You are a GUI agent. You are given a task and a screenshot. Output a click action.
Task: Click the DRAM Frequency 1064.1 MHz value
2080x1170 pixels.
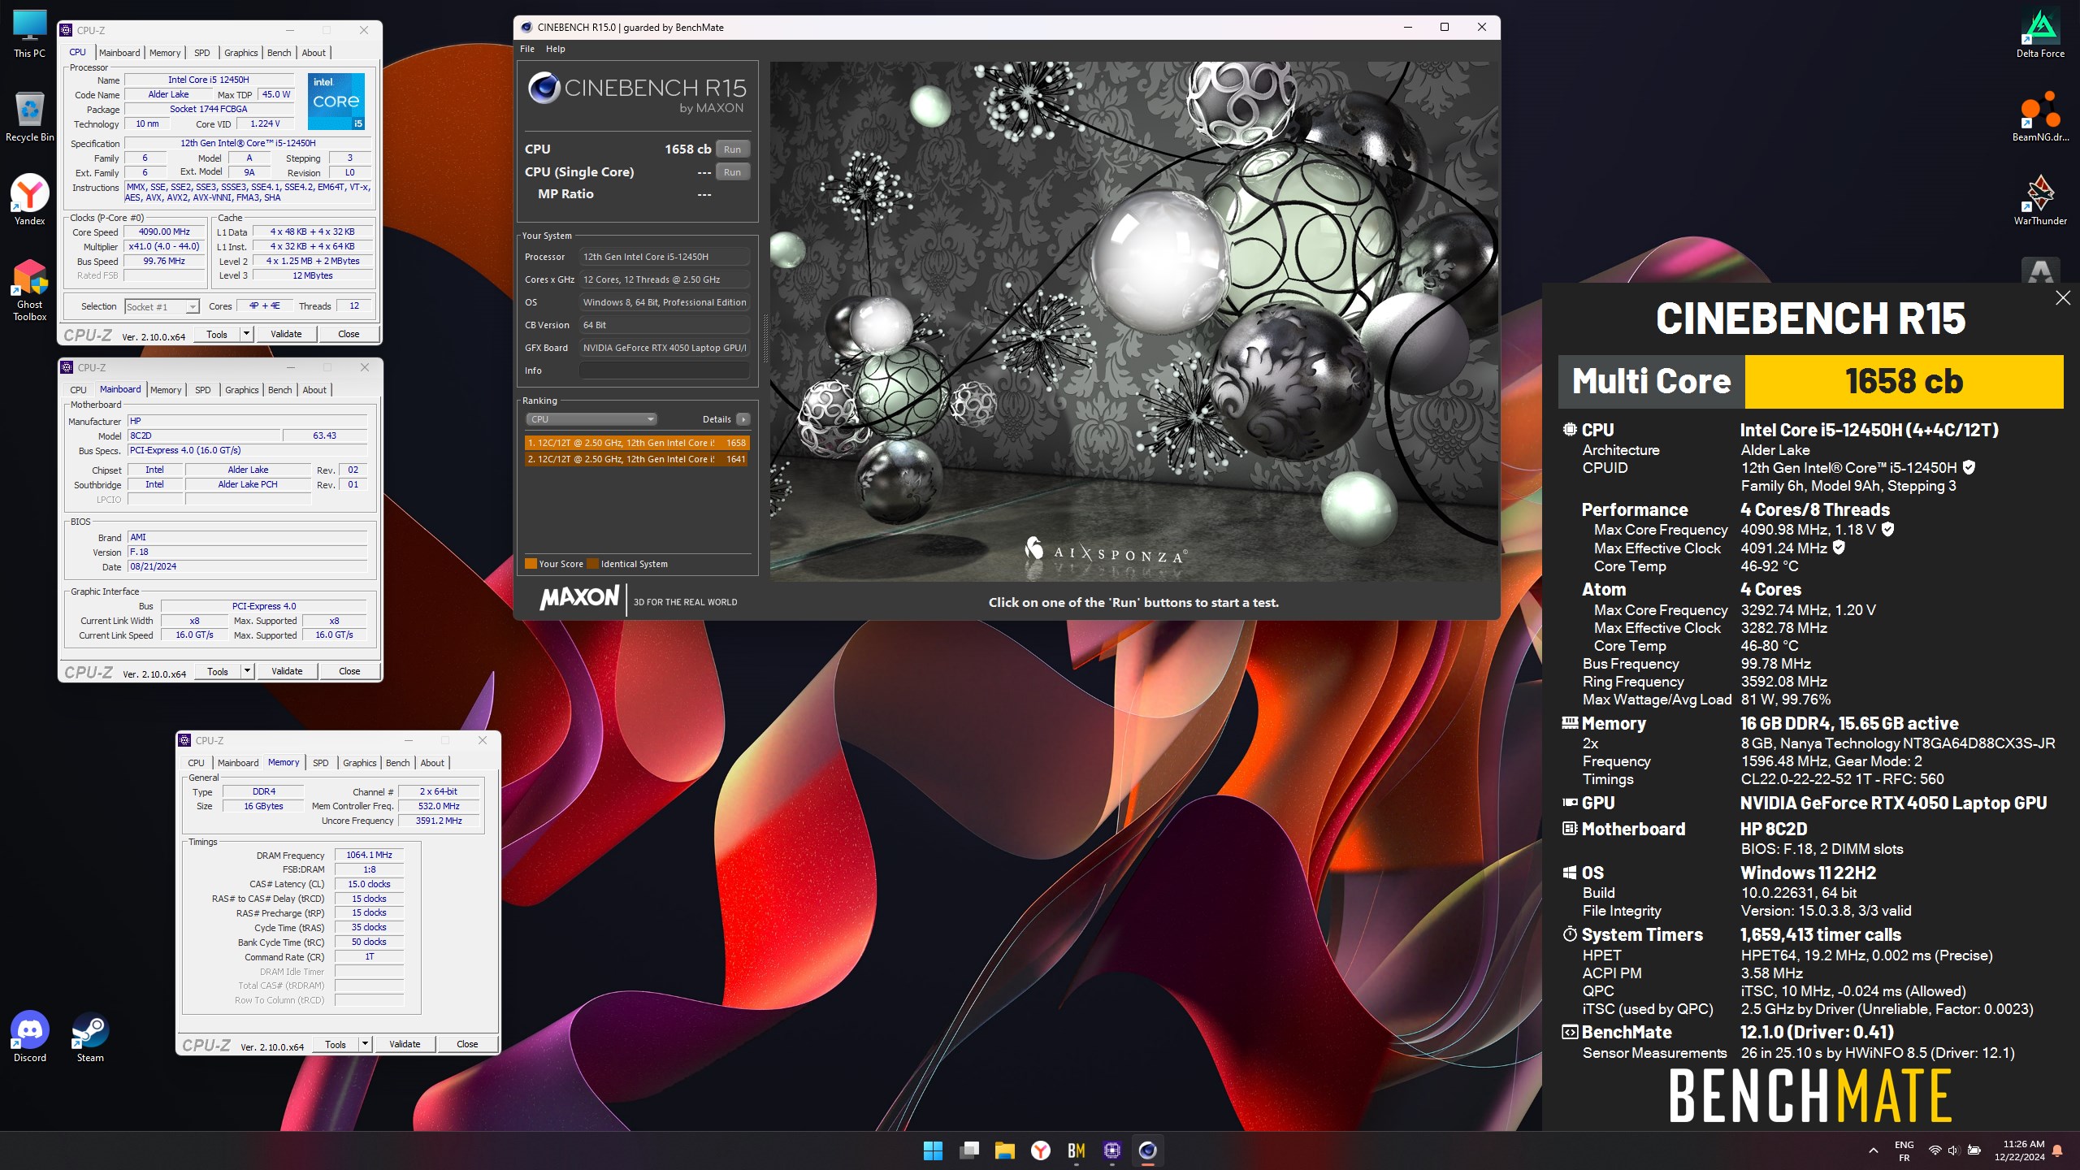369,855
